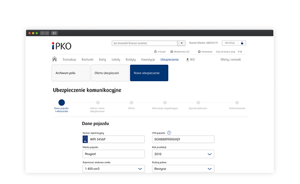300x184 pixels.
Task: Switch to Oferta ubezpieczeń tab
Action: point(110,73)
